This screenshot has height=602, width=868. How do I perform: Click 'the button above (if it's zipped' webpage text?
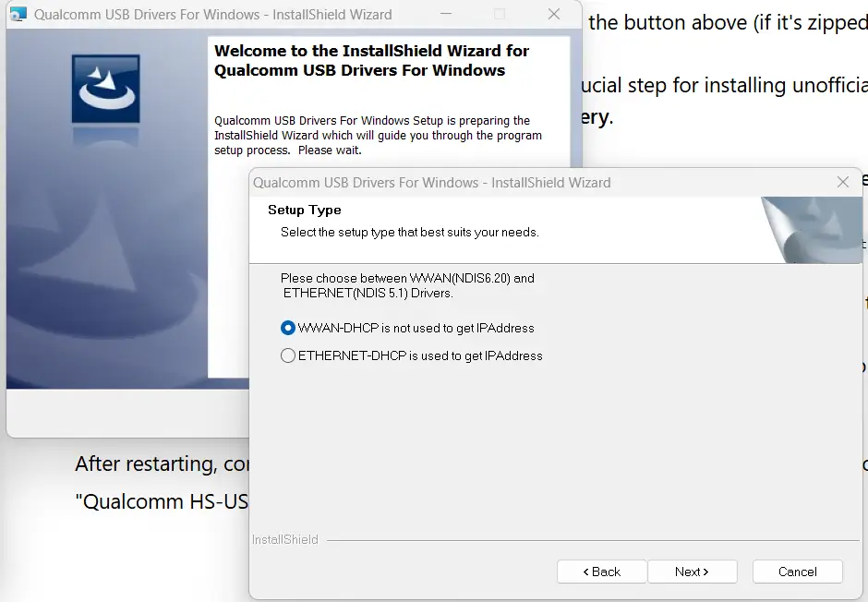click(x=728, y=23)
